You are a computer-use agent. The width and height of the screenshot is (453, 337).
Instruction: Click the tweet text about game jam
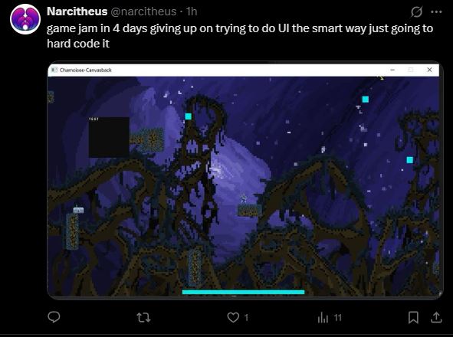point(240,36)
